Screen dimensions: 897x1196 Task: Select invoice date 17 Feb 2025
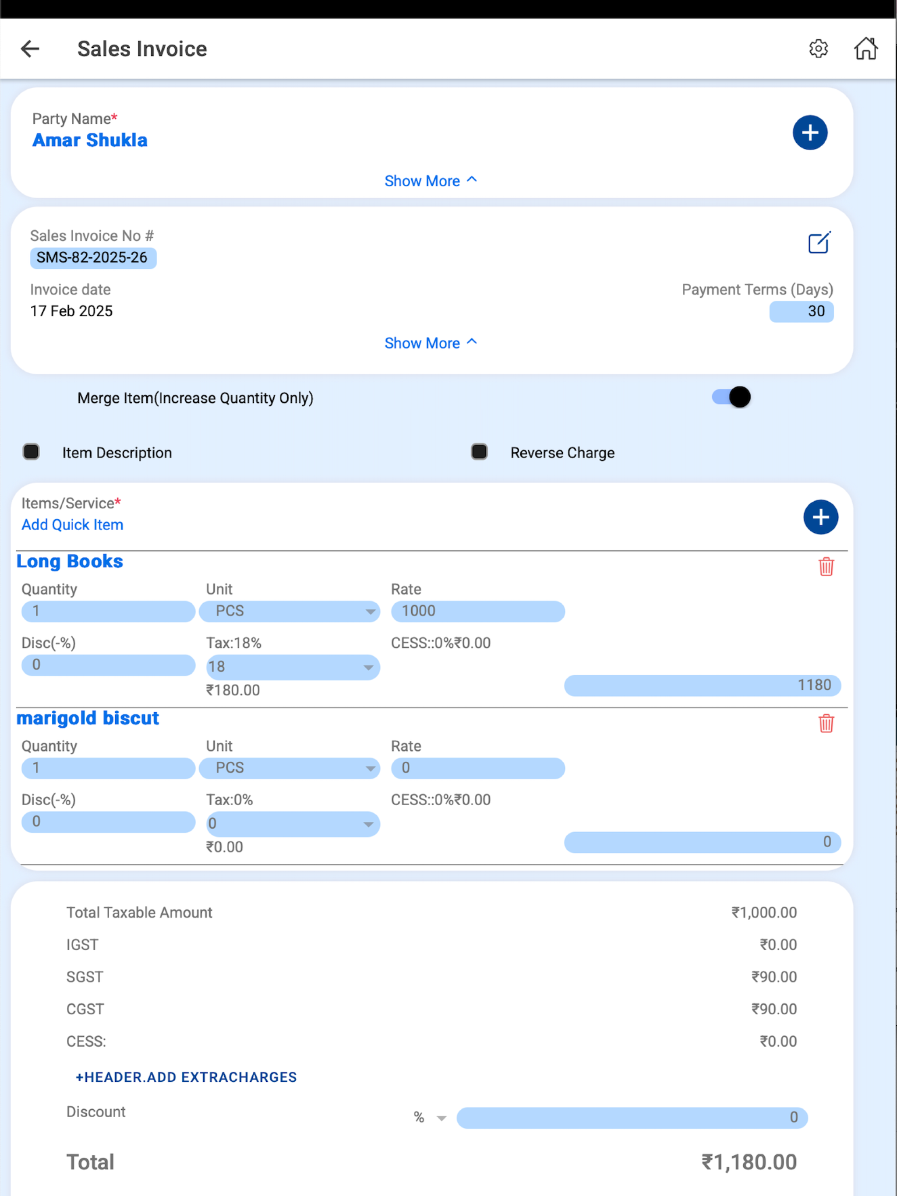tap(71, 311)
